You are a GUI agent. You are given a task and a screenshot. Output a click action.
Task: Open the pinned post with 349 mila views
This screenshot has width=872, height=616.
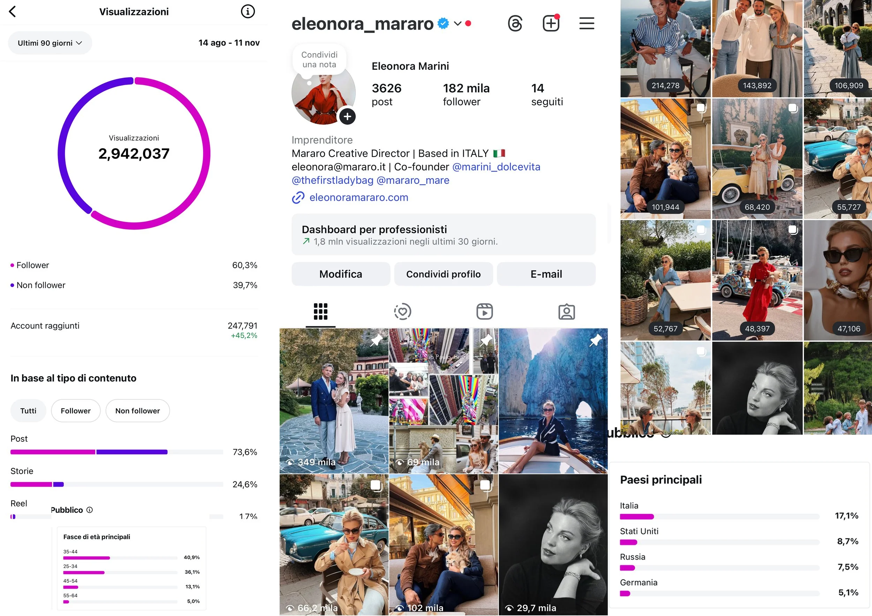[x=334, y=401]
